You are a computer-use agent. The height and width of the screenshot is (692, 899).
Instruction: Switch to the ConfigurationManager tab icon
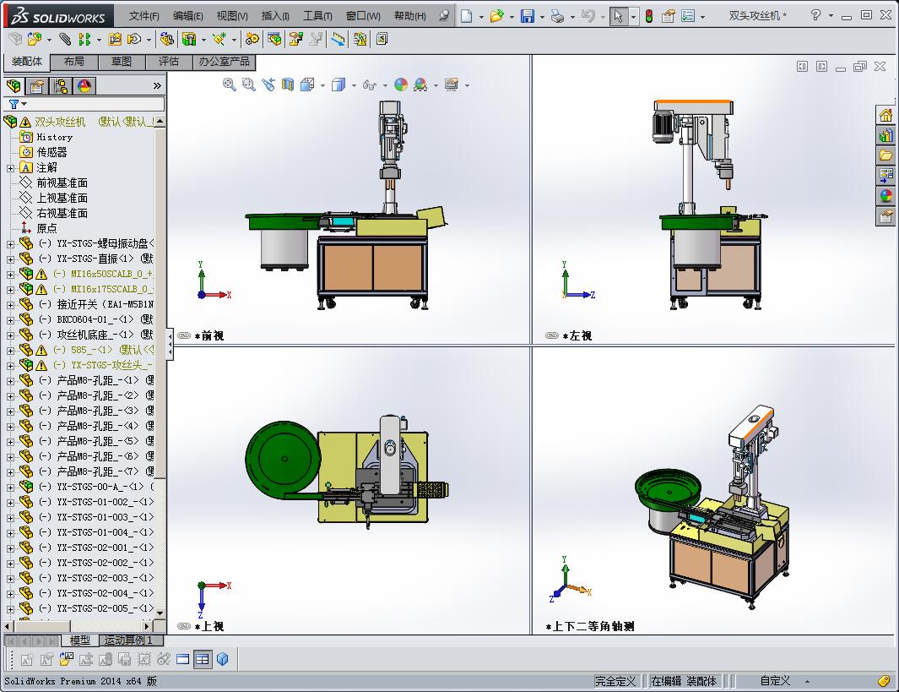pyautogui.click(x=62, y=86)
